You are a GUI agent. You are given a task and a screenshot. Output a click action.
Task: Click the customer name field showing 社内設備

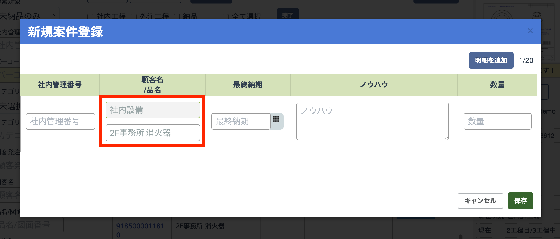click(153, 110)
